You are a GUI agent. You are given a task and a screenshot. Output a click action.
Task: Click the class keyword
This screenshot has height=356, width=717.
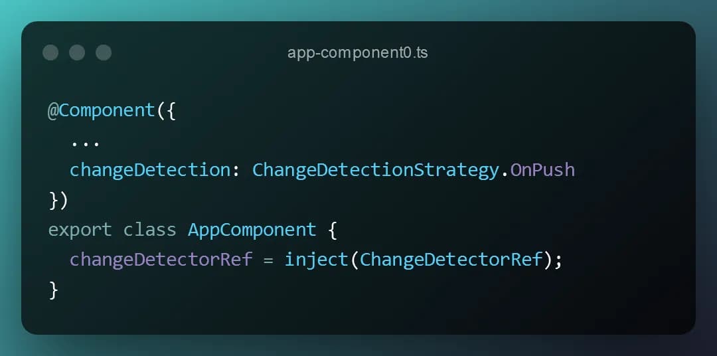(x=149, y=230)
